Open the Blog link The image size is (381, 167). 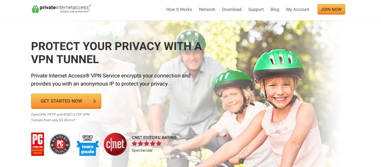coord(275,9)
